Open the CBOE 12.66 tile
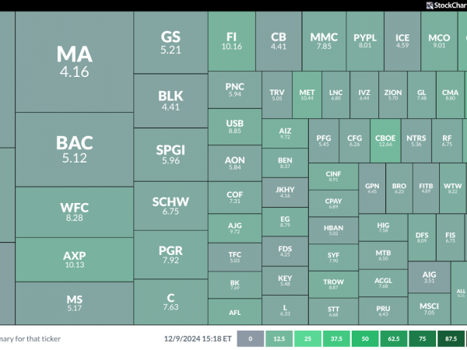The image size is (467, 350). (385, 141)
